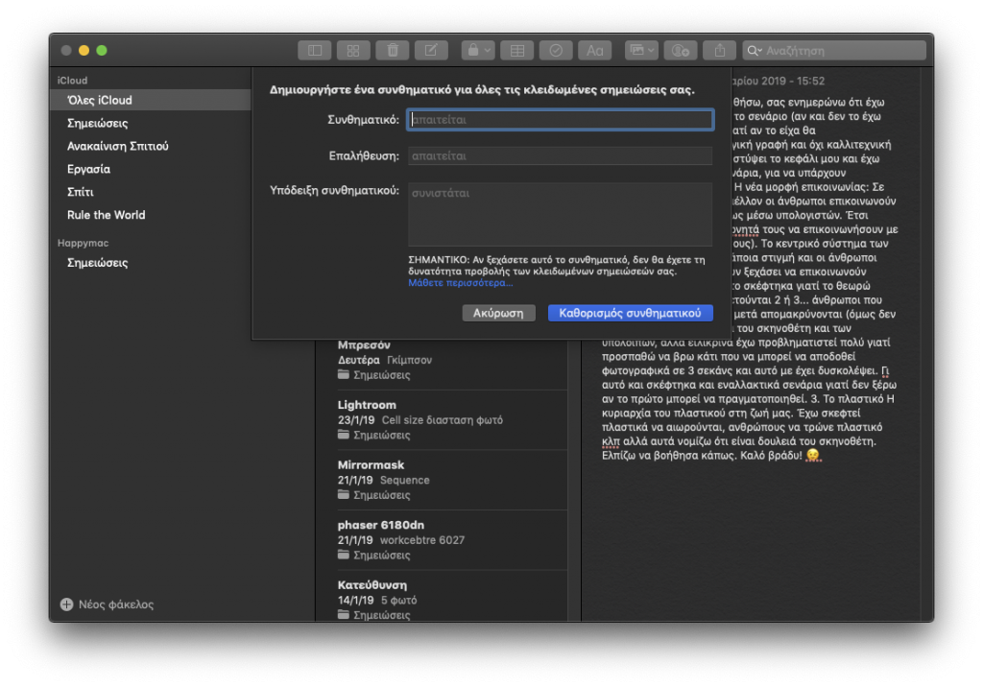
Task: Click the search magnifier icon
Action: click(x=755, y=51)
